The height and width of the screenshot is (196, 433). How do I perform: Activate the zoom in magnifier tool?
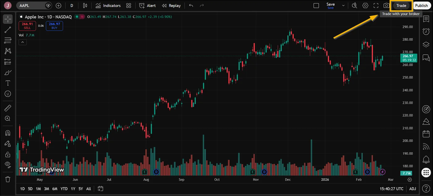(8, 119)
